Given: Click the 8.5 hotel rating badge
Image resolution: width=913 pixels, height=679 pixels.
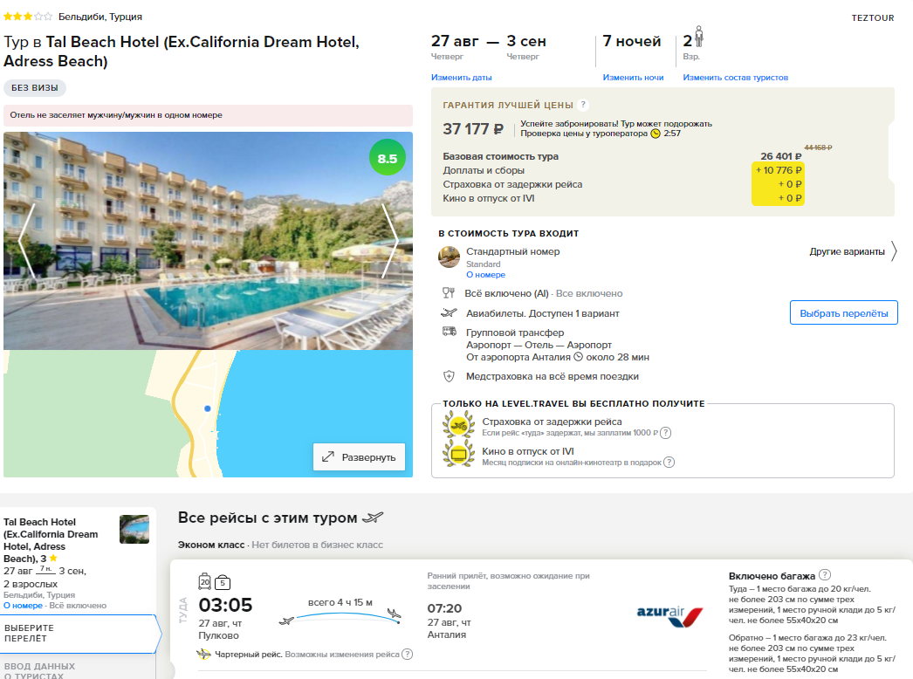Looking at the screenshot, I should click(x=387, y=158).
